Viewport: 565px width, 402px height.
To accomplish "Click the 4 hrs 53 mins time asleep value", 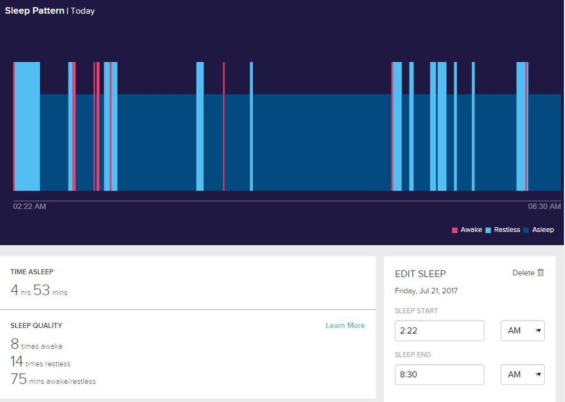I will pos(39,291).
